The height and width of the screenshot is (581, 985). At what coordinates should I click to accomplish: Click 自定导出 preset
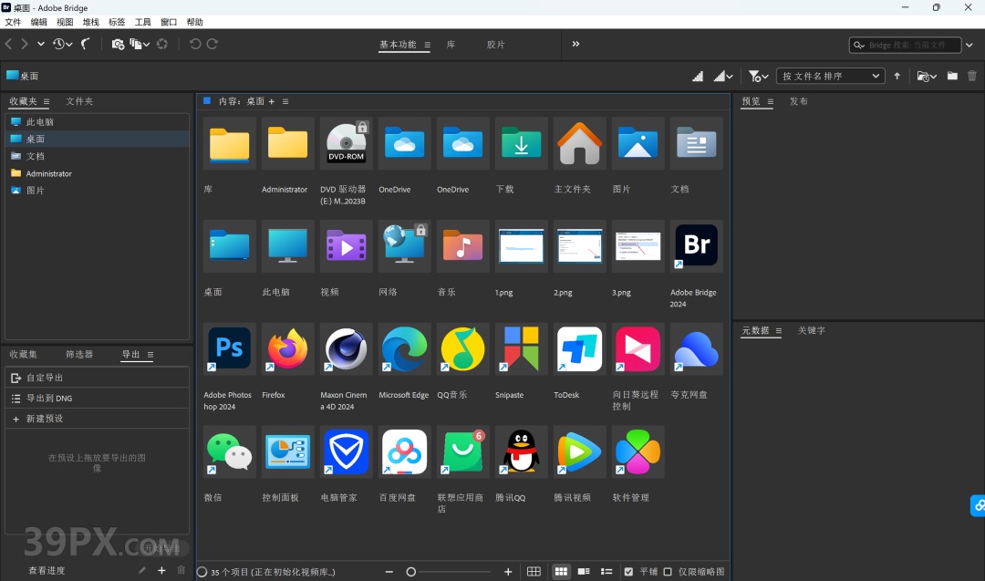point(98,379)
